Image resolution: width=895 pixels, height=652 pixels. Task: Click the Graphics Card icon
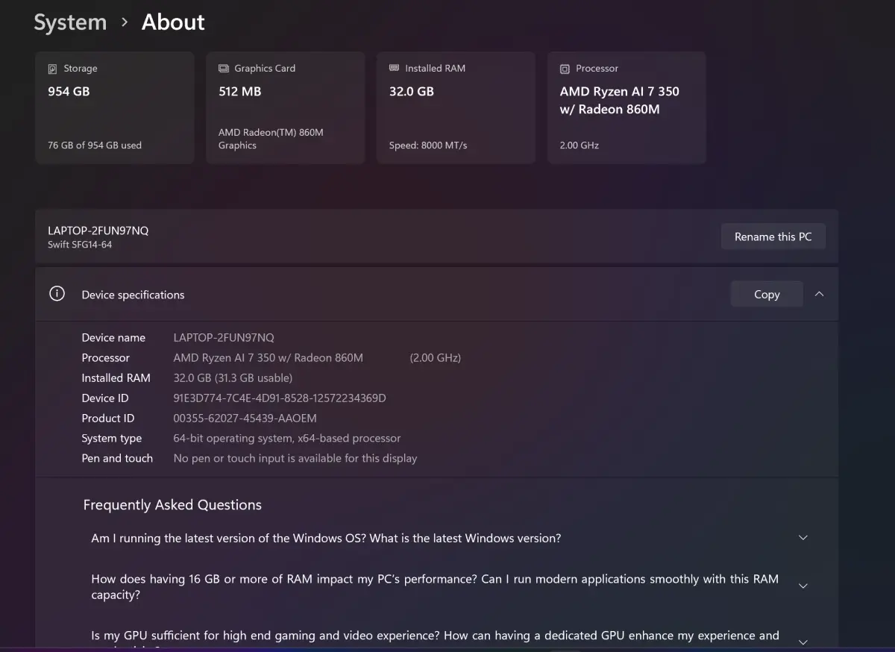point(224,69)
